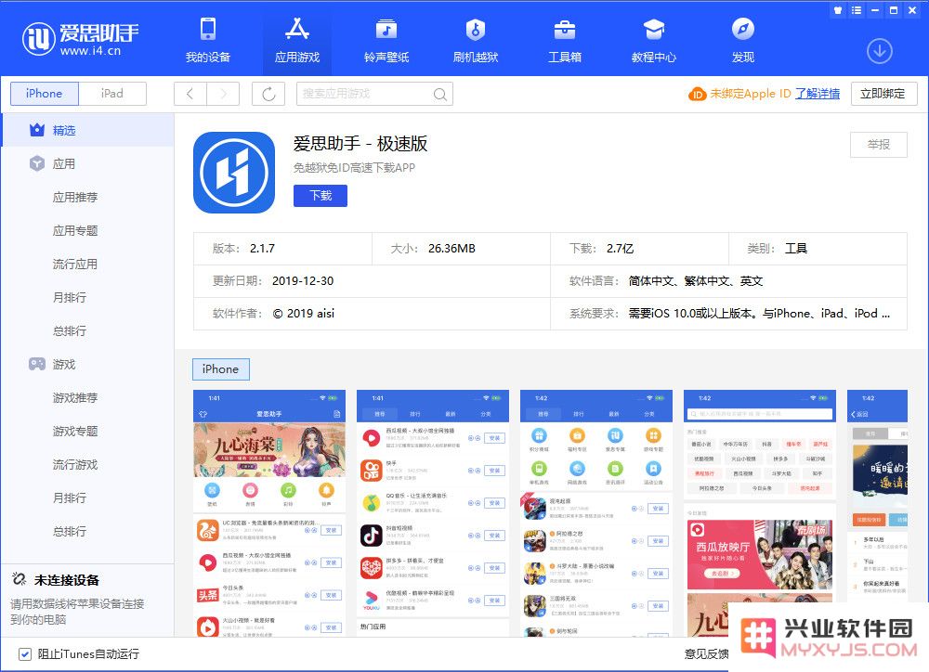The height and width of the screenshot is (672, 929).
Task: Click the update date 2019-12-30
Action: [x=303, y=281]
